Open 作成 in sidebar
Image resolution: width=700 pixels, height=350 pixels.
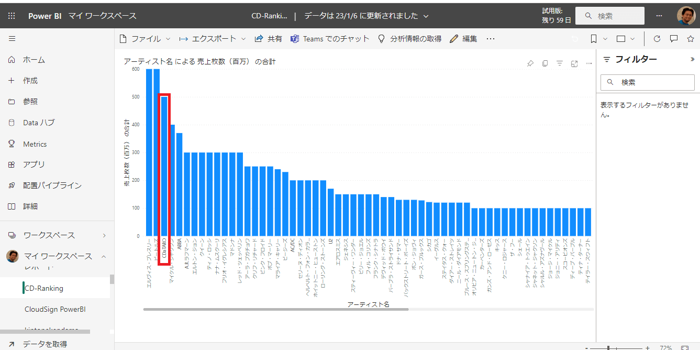coord(57,81)
